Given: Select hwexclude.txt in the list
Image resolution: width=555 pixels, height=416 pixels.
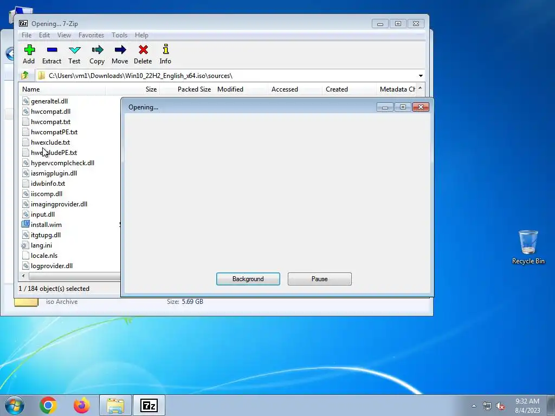Looking at the screenshot, I should click(50, 142).
